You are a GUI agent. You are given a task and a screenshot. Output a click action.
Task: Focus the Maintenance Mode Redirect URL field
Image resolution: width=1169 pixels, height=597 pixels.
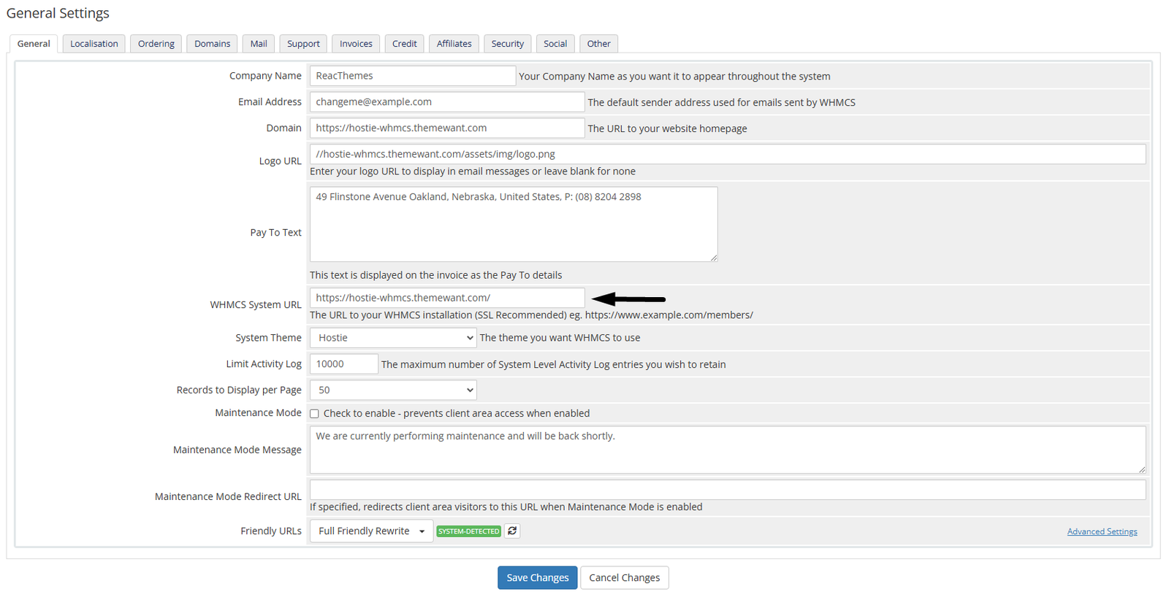pos(728,490)
